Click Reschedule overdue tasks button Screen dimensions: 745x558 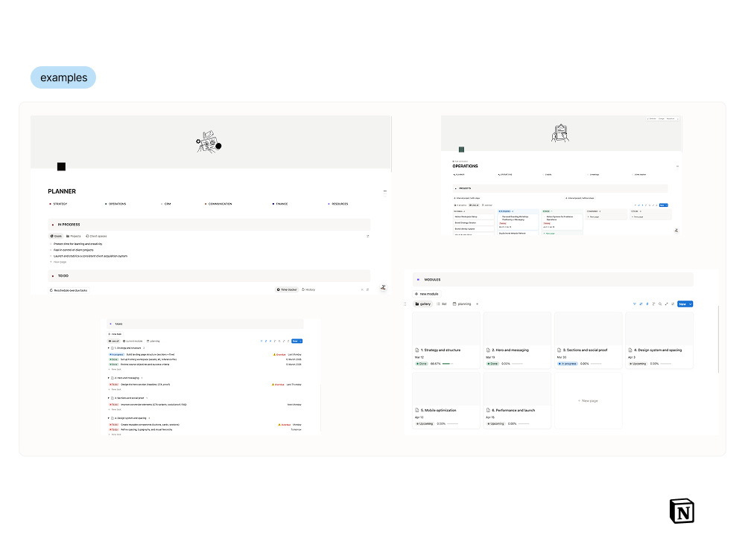(x=69, y=290)
